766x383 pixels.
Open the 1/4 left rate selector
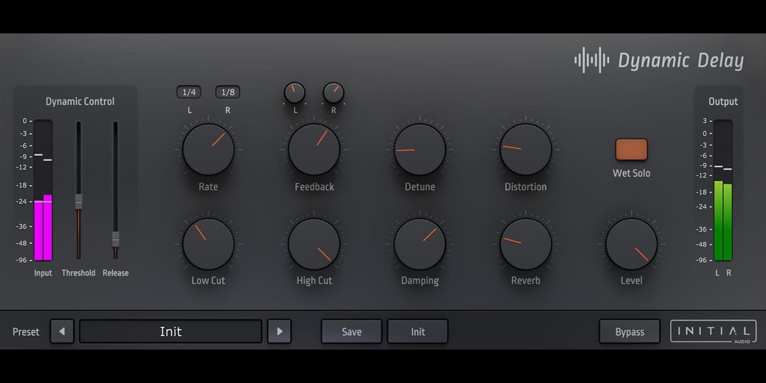(x=188, y=92)
